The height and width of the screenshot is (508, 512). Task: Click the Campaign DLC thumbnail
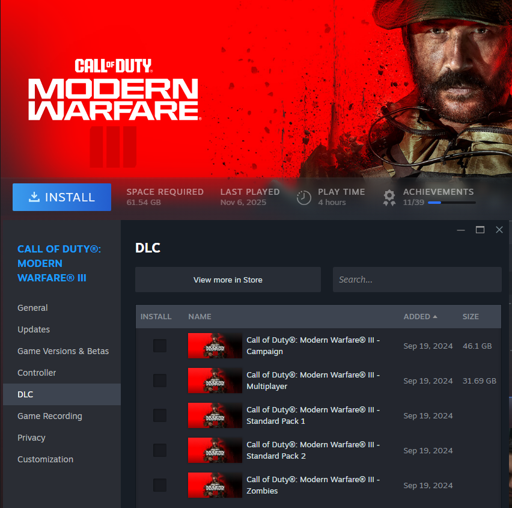(x=215, y=346)
